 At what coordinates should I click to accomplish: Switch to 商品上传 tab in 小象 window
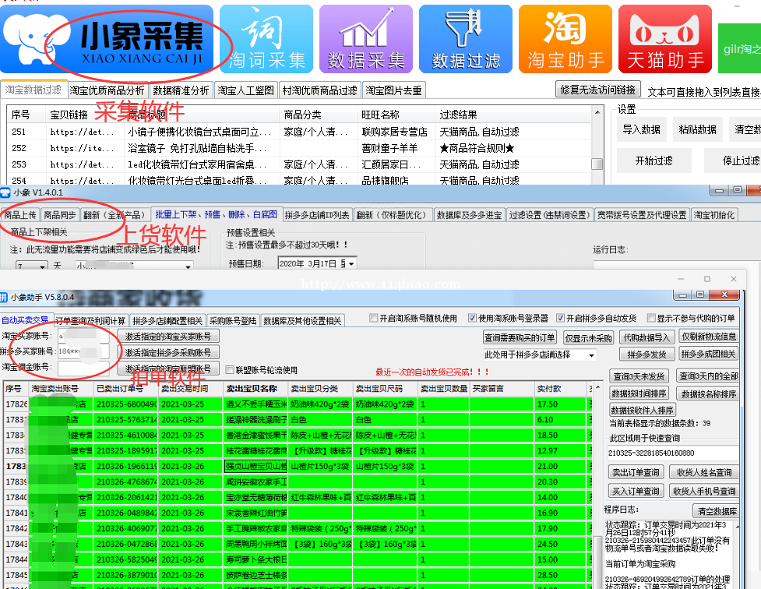click(x=20, y=214)
